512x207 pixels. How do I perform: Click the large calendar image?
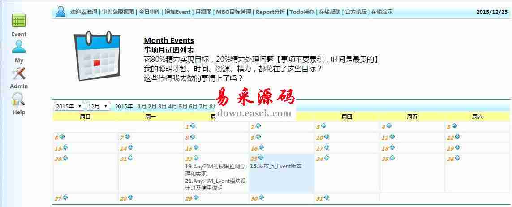tap(97, 56)
